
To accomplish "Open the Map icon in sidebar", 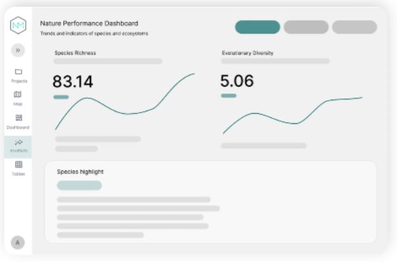I will click(x=18, y=95).
